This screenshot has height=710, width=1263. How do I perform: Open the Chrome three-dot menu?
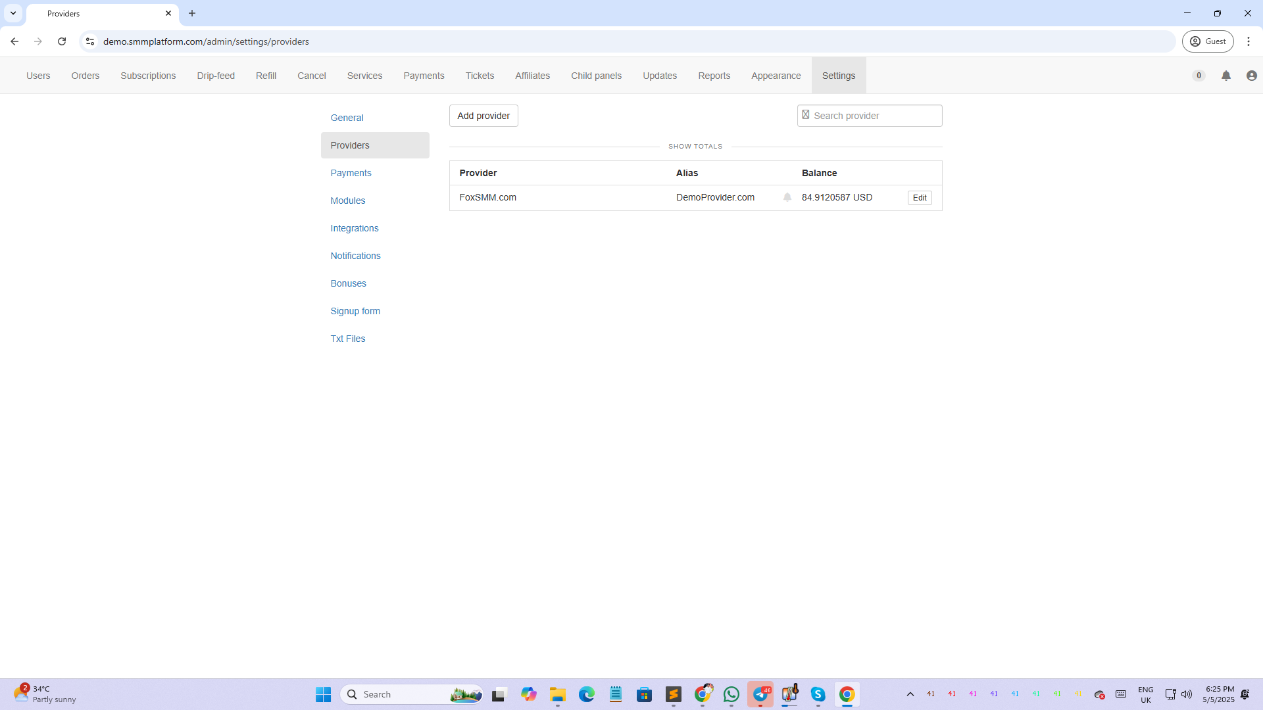[x=1248, y=41]
